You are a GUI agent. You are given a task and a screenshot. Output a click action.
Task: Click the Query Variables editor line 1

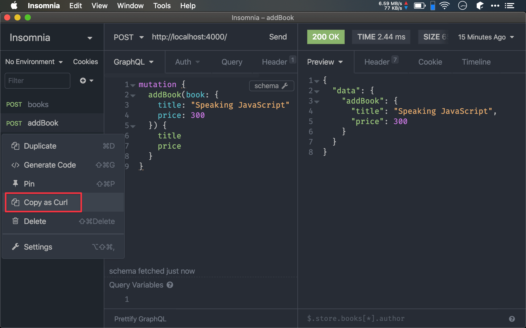click(x=211, y=299)
